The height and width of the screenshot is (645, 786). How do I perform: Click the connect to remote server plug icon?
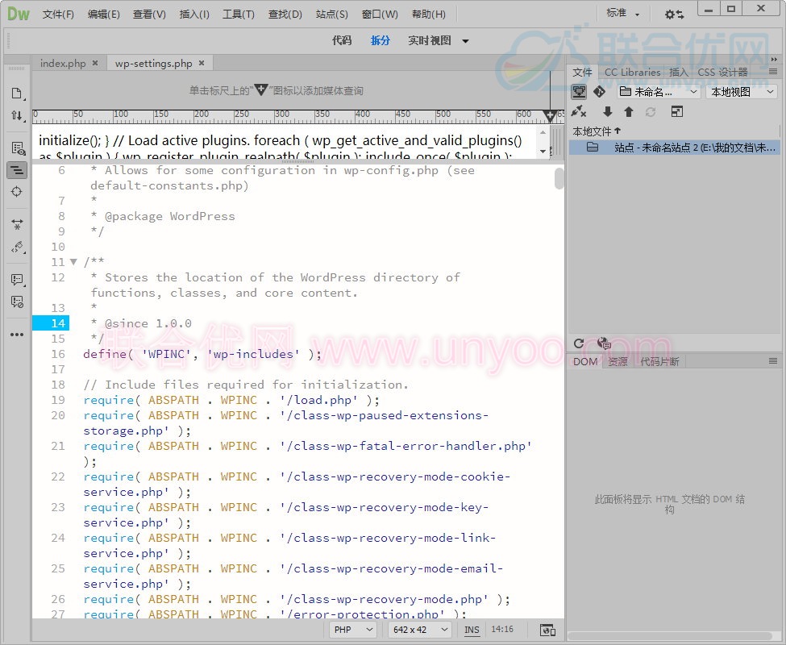[579, 111]
